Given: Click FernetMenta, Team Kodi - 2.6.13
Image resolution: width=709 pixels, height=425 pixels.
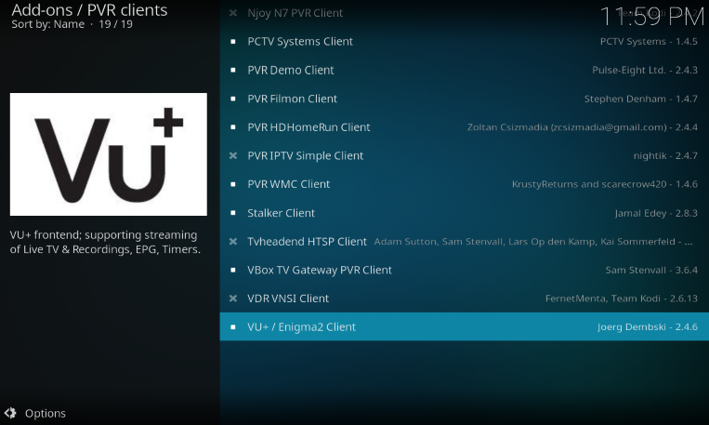Looking at the screenshot, I should (622, 299).
